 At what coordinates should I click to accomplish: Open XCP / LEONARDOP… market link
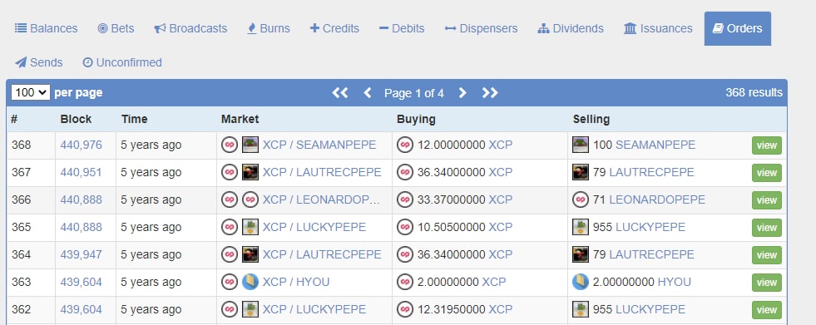point(321,199)
